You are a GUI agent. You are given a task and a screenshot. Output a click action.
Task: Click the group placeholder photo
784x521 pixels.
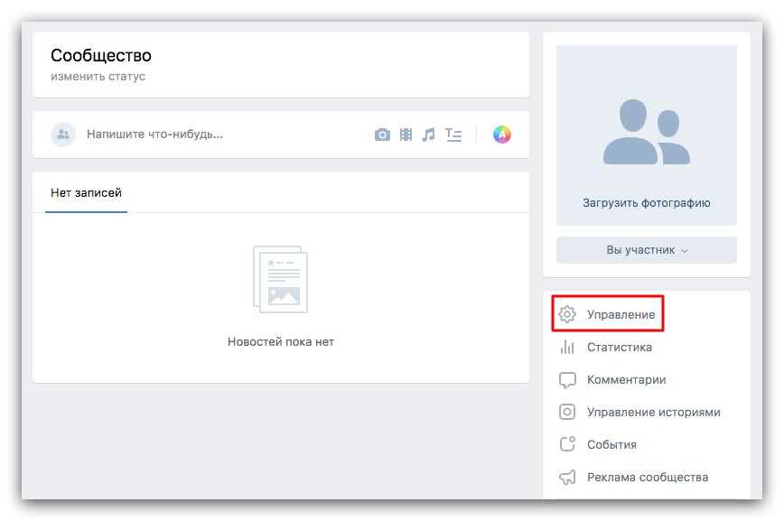(647, 132)
